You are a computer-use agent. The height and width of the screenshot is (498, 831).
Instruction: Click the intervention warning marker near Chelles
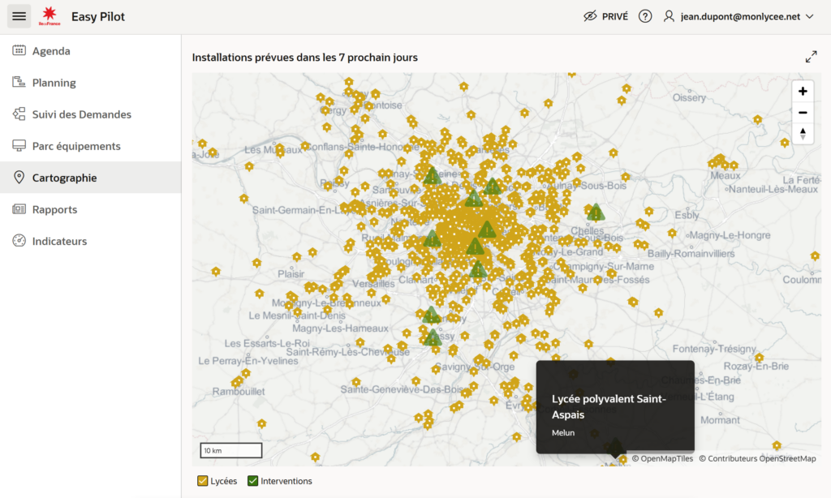coord(596,213)
